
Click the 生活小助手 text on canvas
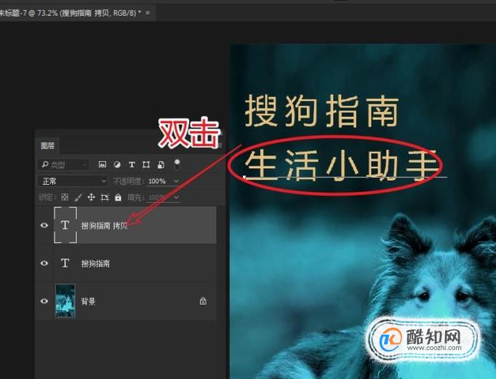(342, 165)
